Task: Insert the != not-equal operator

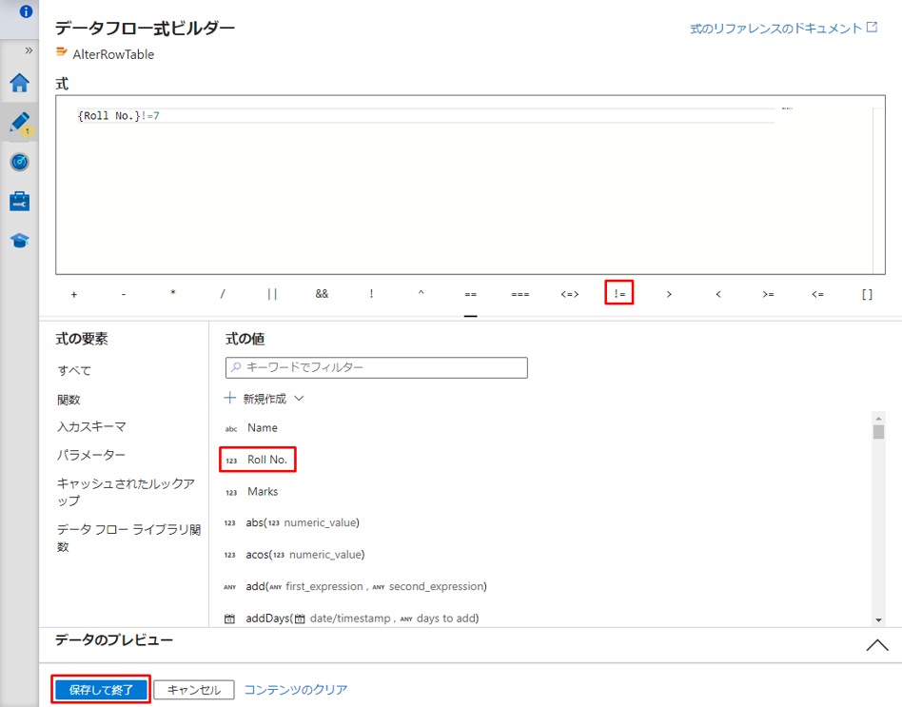Action: pos(619,294)
